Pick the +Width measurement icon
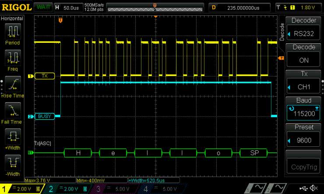This screenshot has height=194, width=324. click(x=13, y=136)
